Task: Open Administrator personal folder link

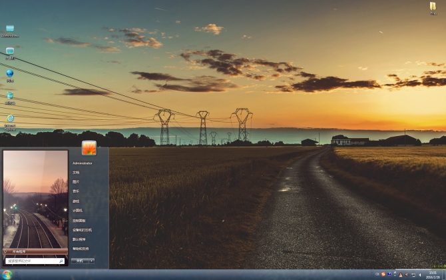Action: 83,163
